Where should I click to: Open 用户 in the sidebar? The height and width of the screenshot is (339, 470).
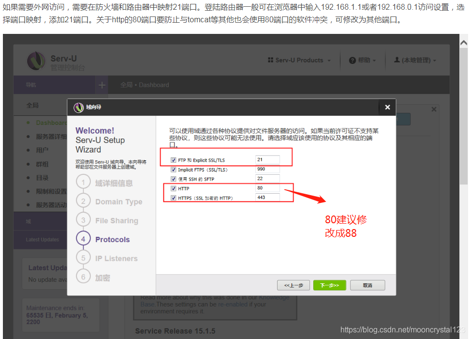[42, 150]
